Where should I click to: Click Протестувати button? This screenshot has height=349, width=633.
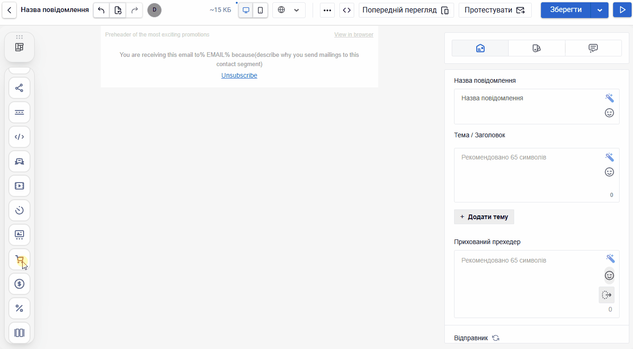click(495, 10)
